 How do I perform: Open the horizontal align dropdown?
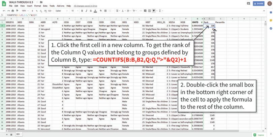click(118, 11)
